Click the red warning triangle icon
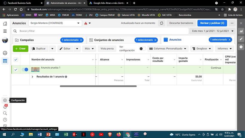 pos(86,23)
